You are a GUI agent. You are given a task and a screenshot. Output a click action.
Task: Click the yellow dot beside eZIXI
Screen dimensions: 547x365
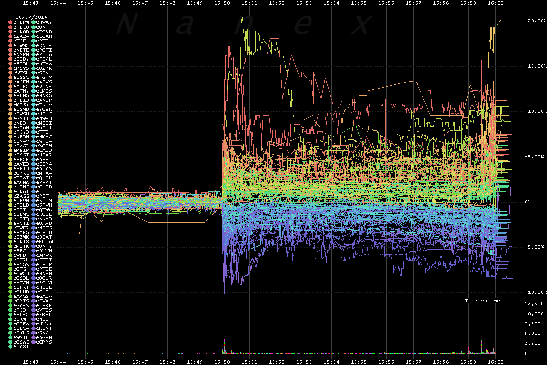10,177
